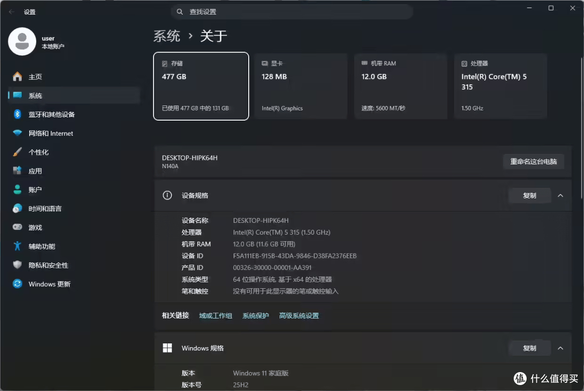The height and width of the screenshot is (391, 584).
Task: Click the 系统类型 value 64 位操作系统
Action: click(x=282, y=279)
